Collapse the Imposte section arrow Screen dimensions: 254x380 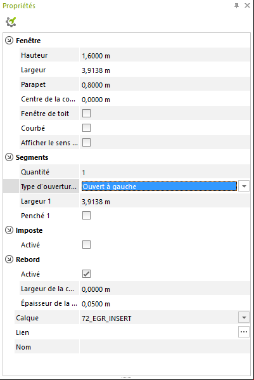pos(9,230)
